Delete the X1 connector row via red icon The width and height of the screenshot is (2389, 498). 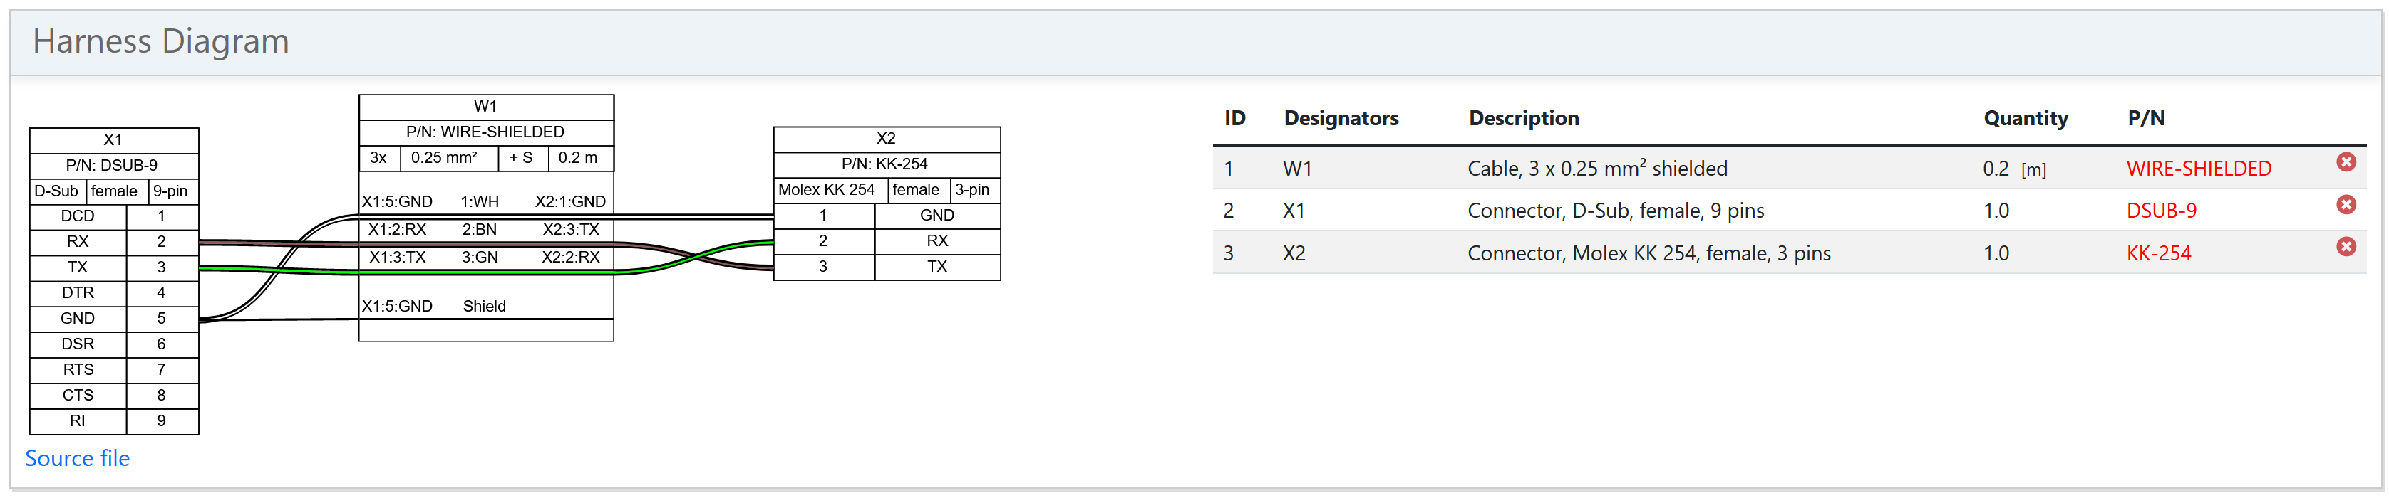pos(2346,205)
